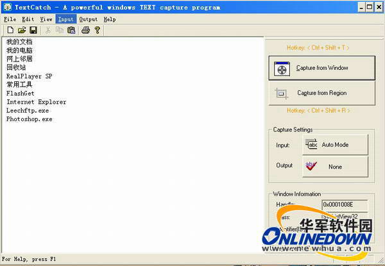Select the text line 我的电脑
This screenshot has height=266, width=385.
(19, 50)
